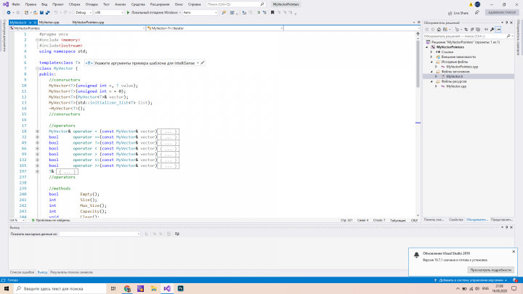Switch to 'Результаты поиска символа' tab

click(71, 272)
